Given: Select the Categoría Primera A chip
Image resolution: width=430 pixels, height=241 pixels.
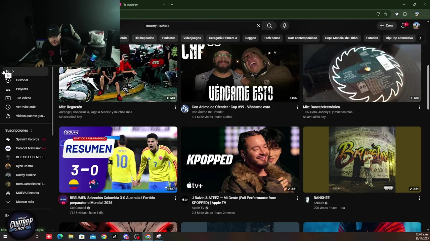Looking at the screenshot, I should point(223,38).
